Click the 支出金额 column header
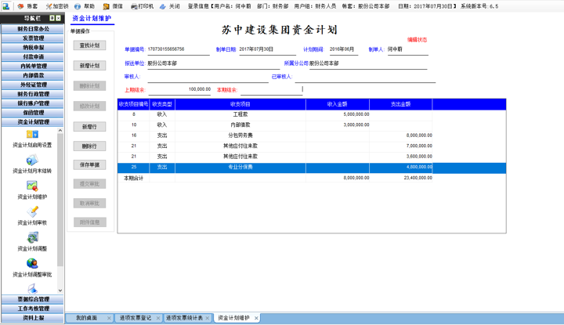Image resolution: width=564 pixels, height=325 pixels. point(401,104)
